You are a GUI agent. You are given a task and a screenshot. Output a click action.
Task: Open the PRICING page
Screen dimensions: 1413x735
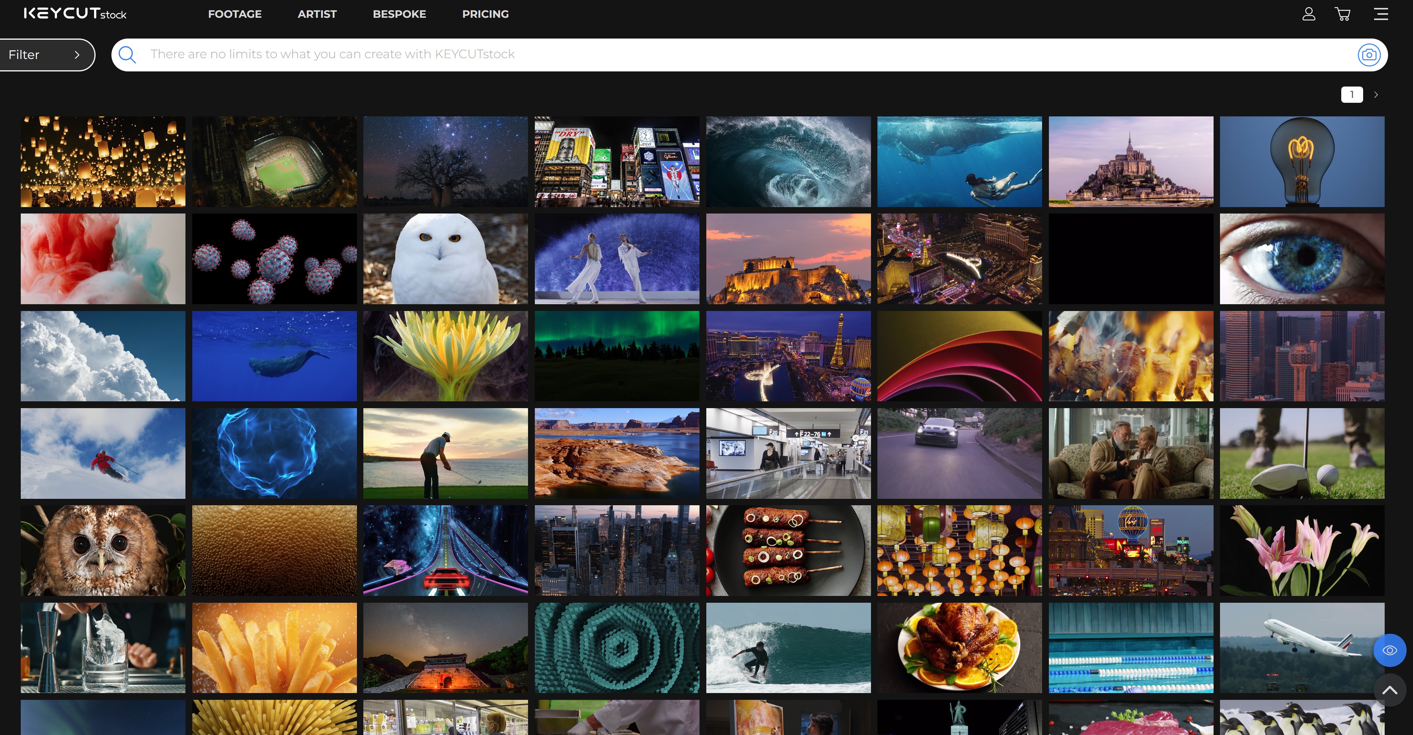pyautogui.click(x=485, y=14)
